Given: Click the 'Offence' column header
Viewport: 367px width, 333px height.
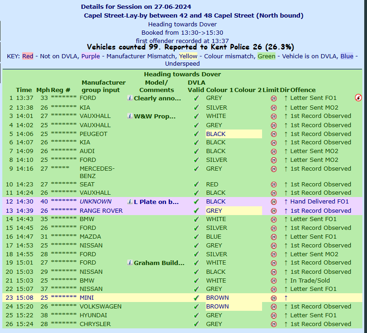Looking at the screenshot, I should (303, 90).
